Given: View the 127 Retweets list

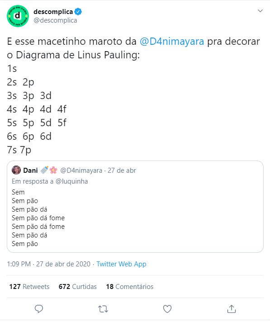Looking at the screenshot, I should (29, 286).
